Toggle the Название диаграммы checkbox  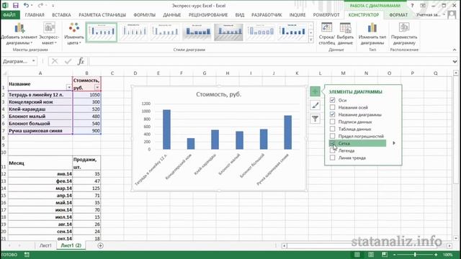click(x=332, y=114)
